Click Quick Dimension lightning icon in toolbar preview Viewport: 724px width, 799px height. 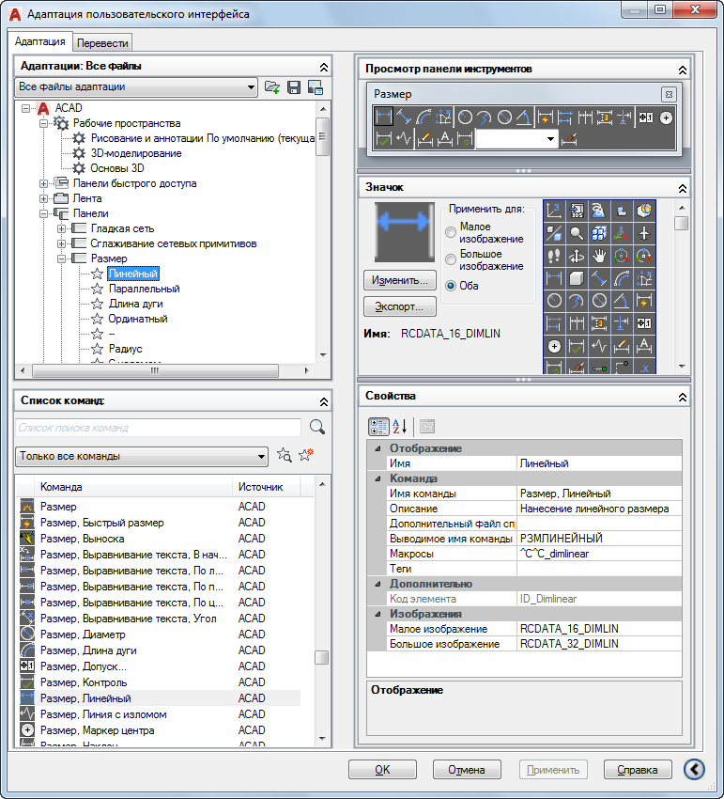(545, 117)
